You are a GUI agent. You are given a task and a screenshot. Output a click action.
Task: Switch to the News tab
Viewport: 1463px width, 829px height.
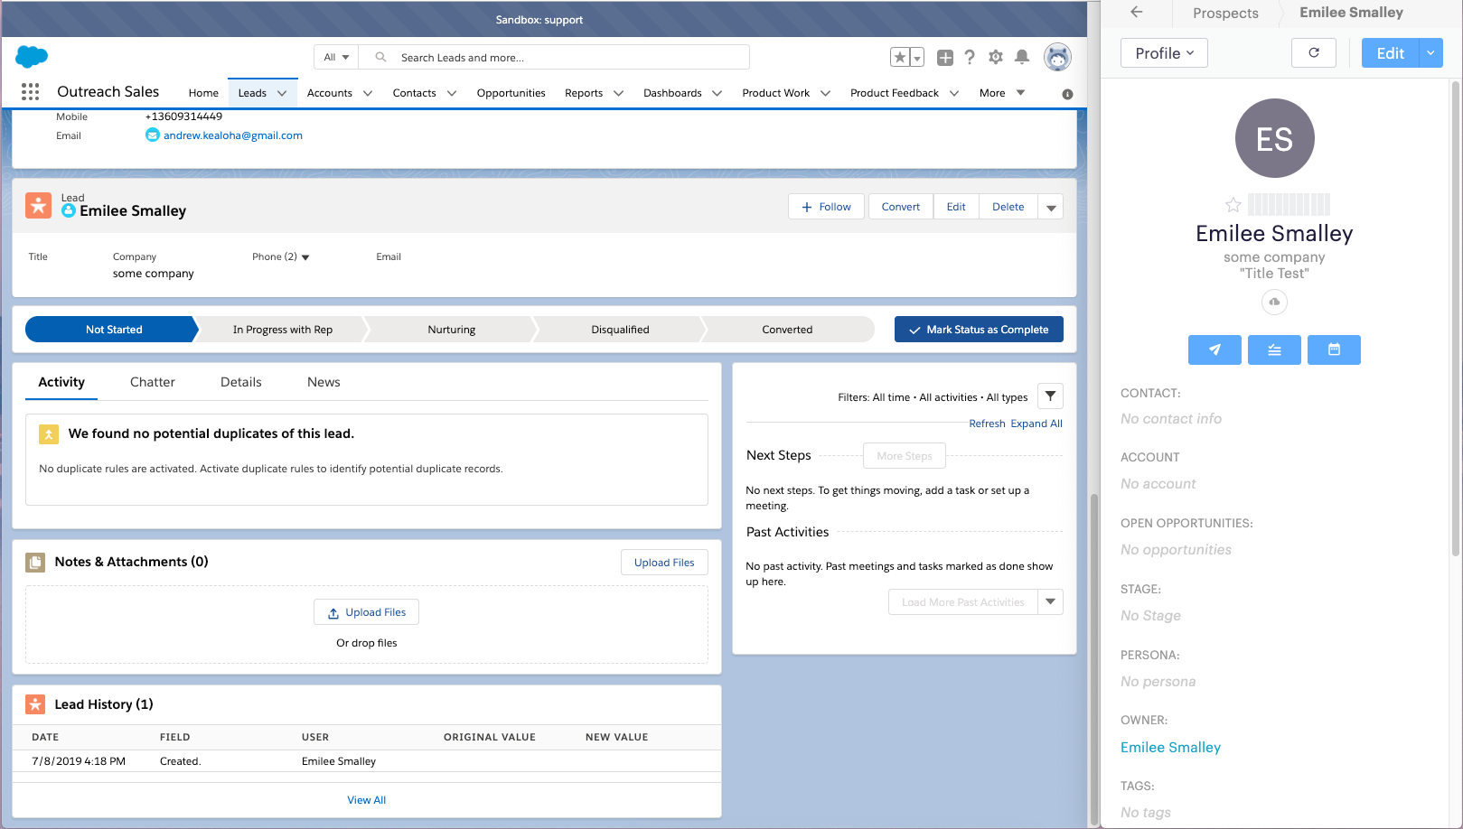coord(324,382)
